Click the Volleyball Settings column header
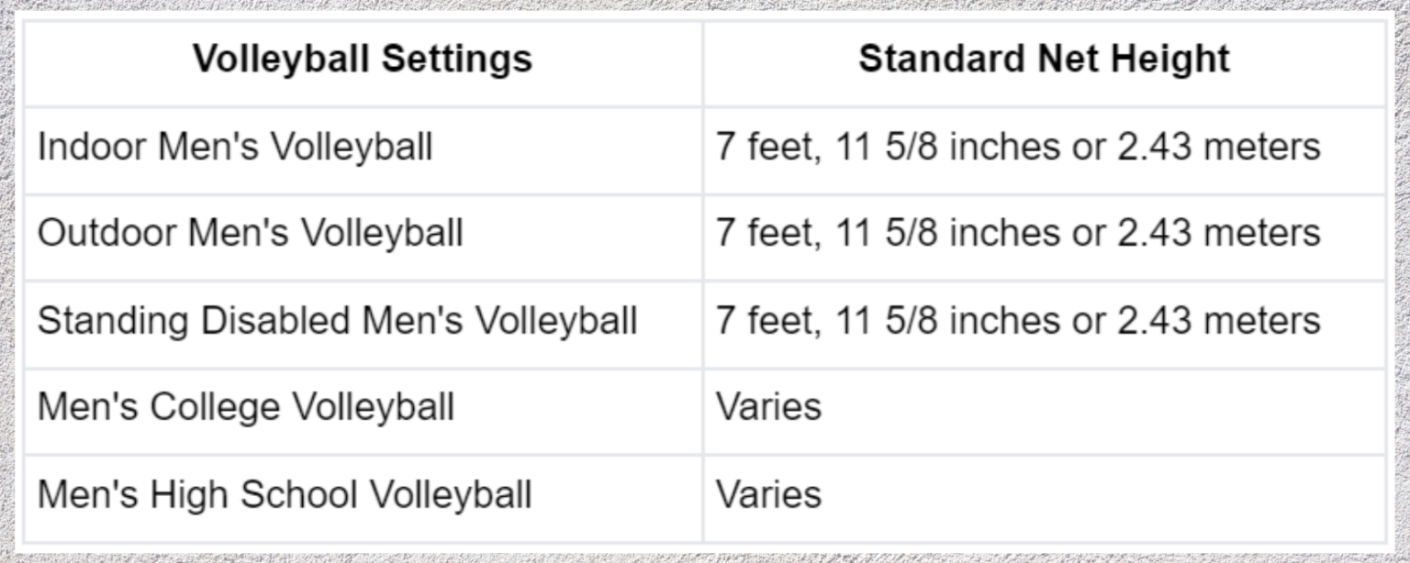Viewport: 1410px width, 563px height. 363,60
